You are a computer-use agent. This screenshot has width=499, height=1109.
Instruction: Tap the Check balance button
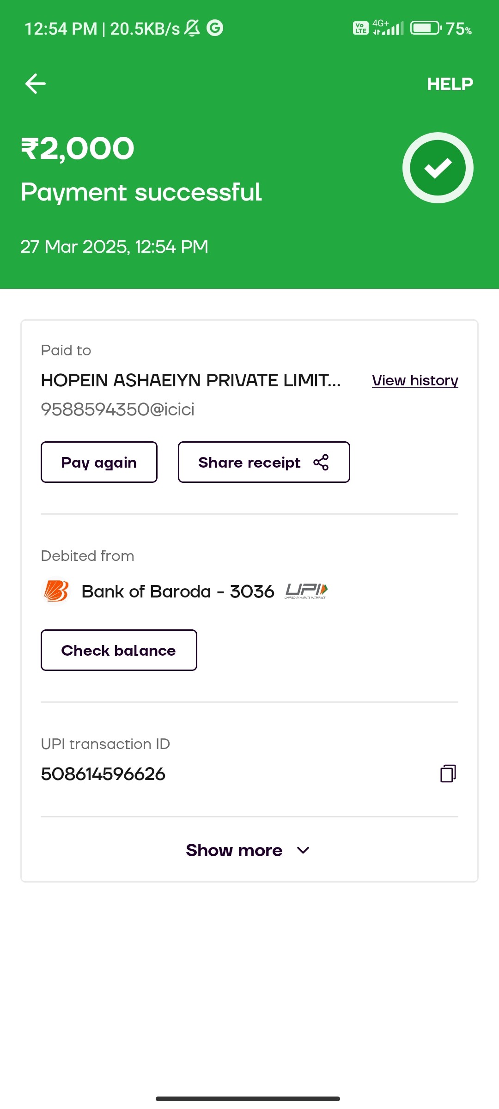pyautogui.click(x=119, y=650)
